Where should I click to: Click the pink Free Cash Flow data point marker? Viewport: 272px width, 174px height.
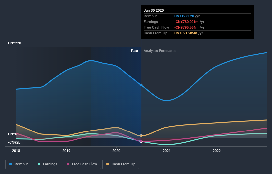tap(141, 141)
